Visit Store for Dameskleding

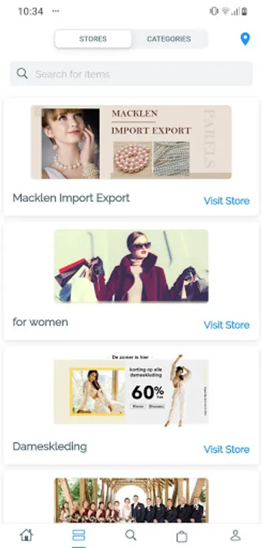[x=226, y=449]
